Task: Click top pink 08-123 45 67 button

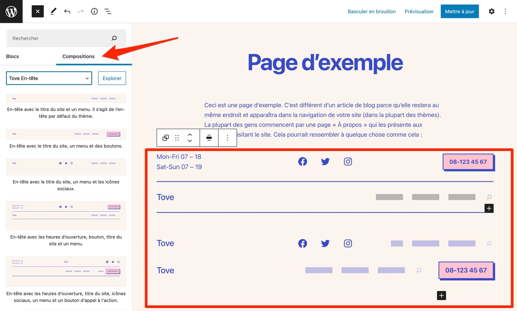Action: (x=468, y=162)
